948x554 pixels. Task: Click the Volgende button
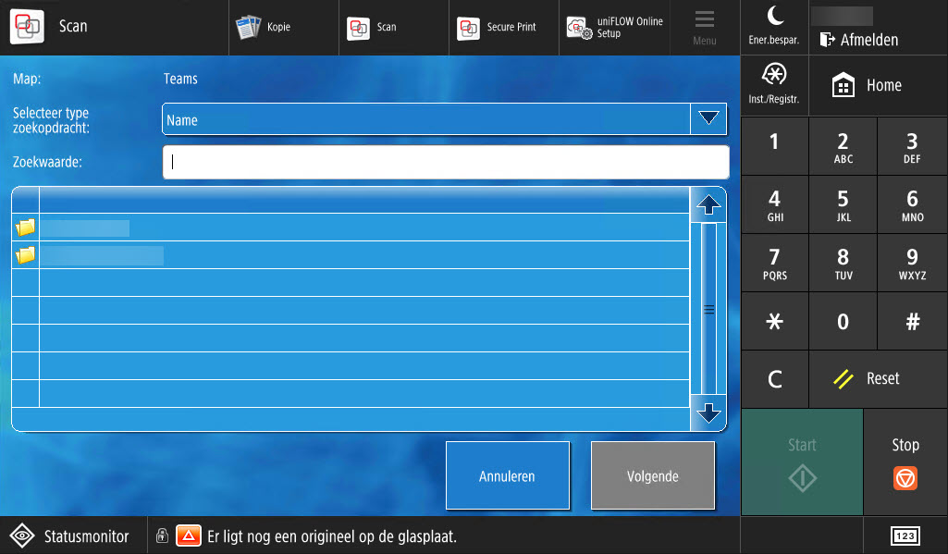point(652,476)
